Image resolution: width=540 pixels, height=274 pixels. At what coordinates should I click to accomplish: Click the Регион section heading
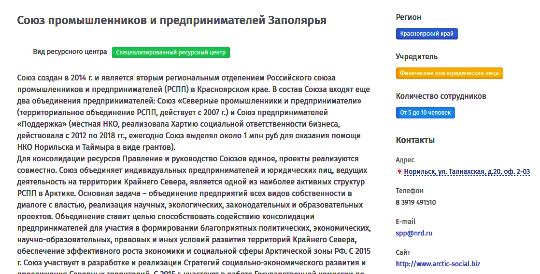[409, 17]
